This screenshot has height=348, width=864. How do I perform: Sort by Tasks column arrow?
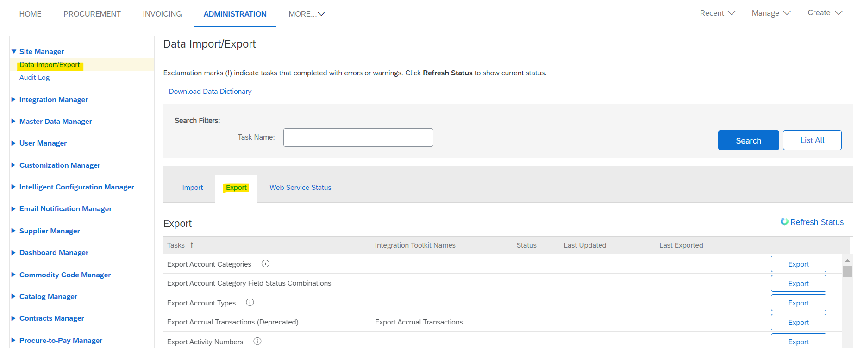click(192, 245)
